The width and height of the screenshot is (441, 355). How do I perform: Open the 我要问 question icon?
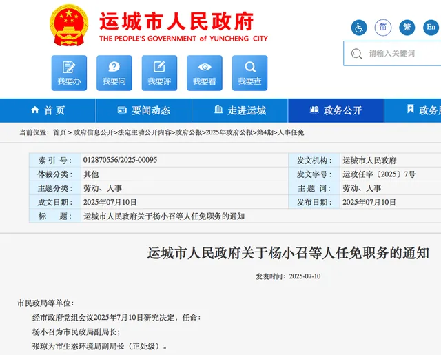[x=114, y=73]
